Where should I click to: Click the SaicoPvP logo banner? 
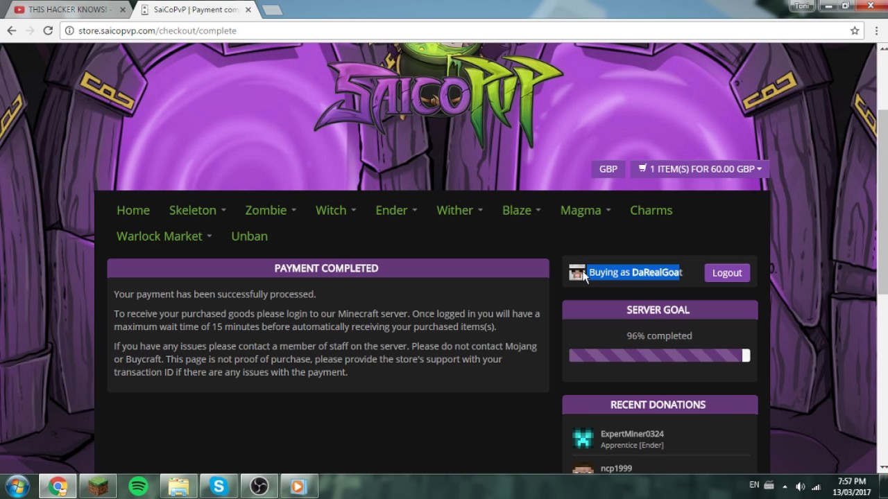click(438, 97)
